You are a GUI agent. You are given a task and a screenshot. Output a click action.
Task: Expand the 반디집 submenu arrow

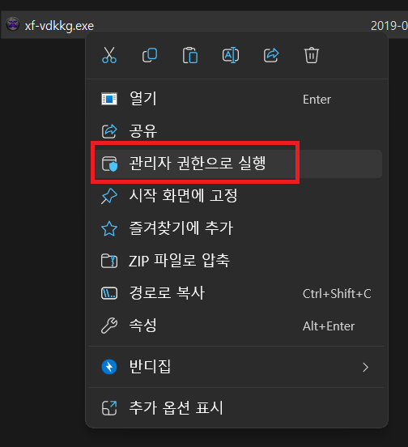point(366,367)
